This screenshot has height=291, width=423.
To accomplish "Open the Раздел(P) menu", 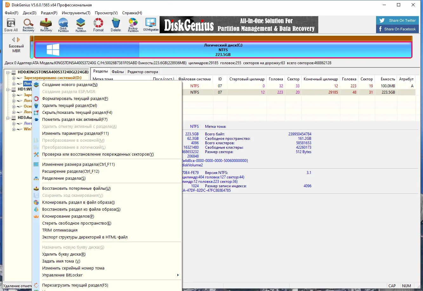I will coord(49,13).
